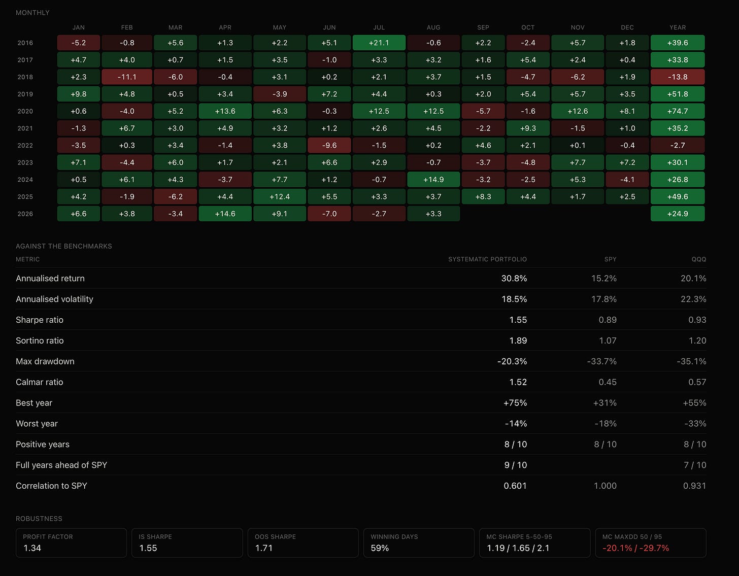
Task: Click the 2020 yearly return +74.7
Action: tap(678, 111)
